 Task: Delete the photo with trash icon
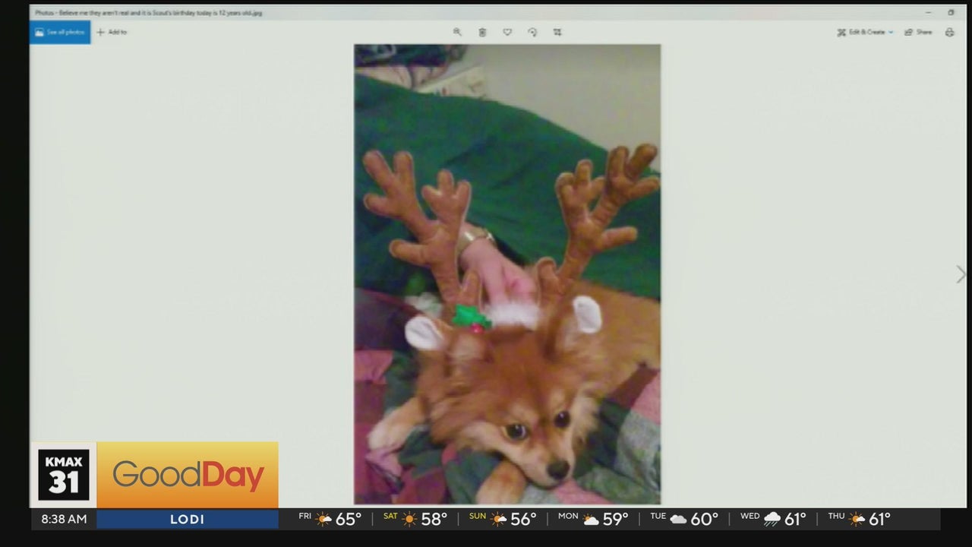(x=482, y=32)
